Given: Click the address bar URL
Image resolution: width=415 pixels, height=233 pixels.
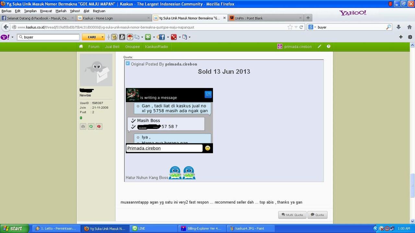Looking at the screenshot, I should point(106,27).
